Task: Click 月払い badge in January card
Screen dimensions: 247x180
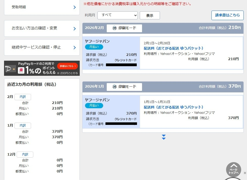Action: point(94,105)
